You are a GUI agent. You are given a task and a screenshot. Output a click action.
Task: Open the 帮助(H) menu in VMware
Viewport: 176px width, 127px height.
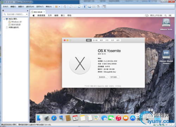coord(49,7)
